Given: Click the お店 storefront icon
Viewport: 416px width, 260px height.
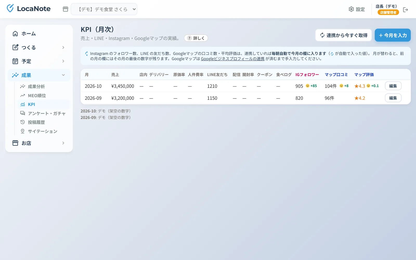Looking at the screenshot, I should point(15,143).
